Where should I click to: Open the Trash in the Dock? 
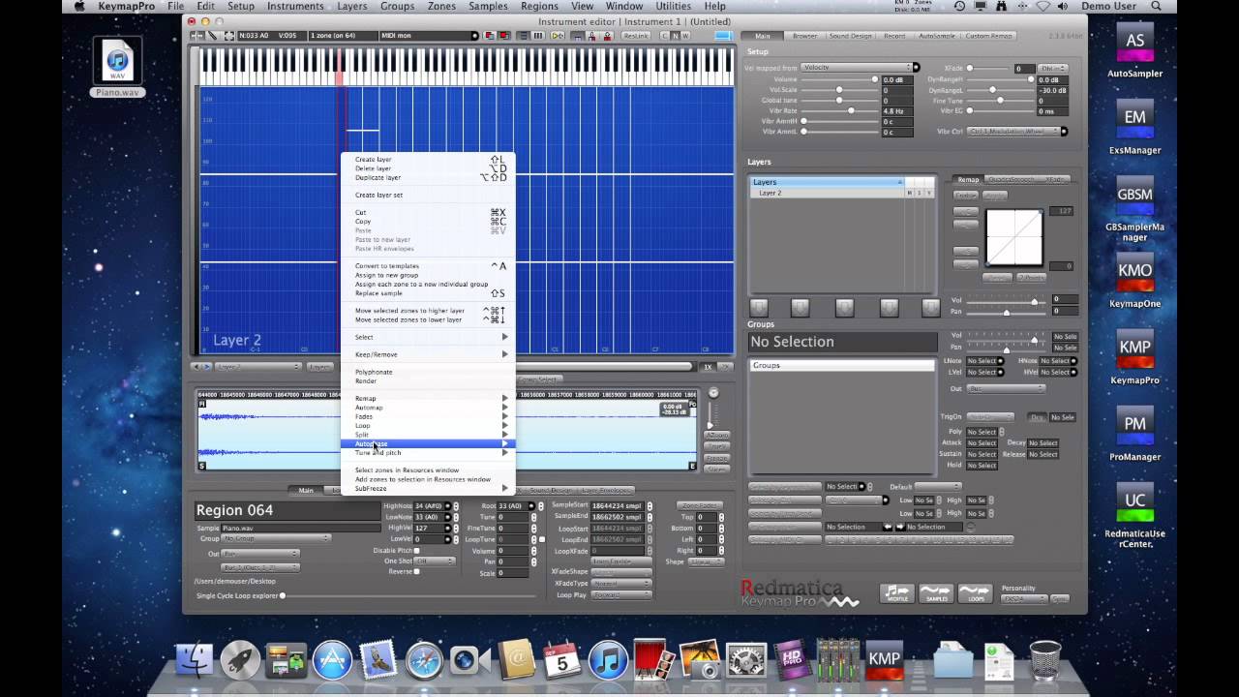pyautogui.click(x=1045, y=660)
